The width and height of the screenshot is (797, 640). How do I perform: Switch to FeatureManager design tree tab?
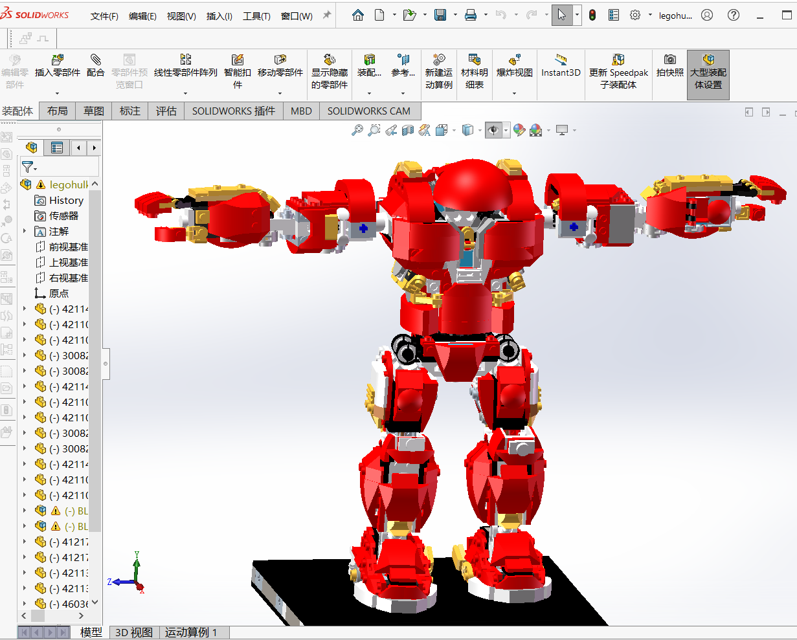tap(32, 148)
